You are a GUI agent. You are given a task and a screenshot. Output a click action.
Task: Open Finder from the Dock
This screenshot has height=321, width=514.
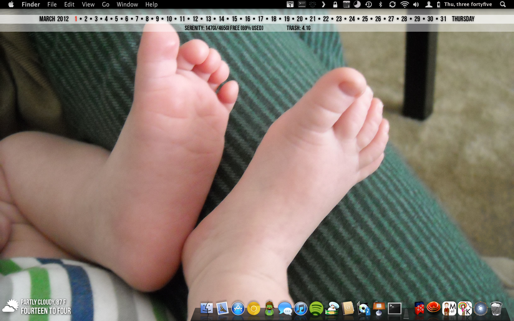[207, 308]
